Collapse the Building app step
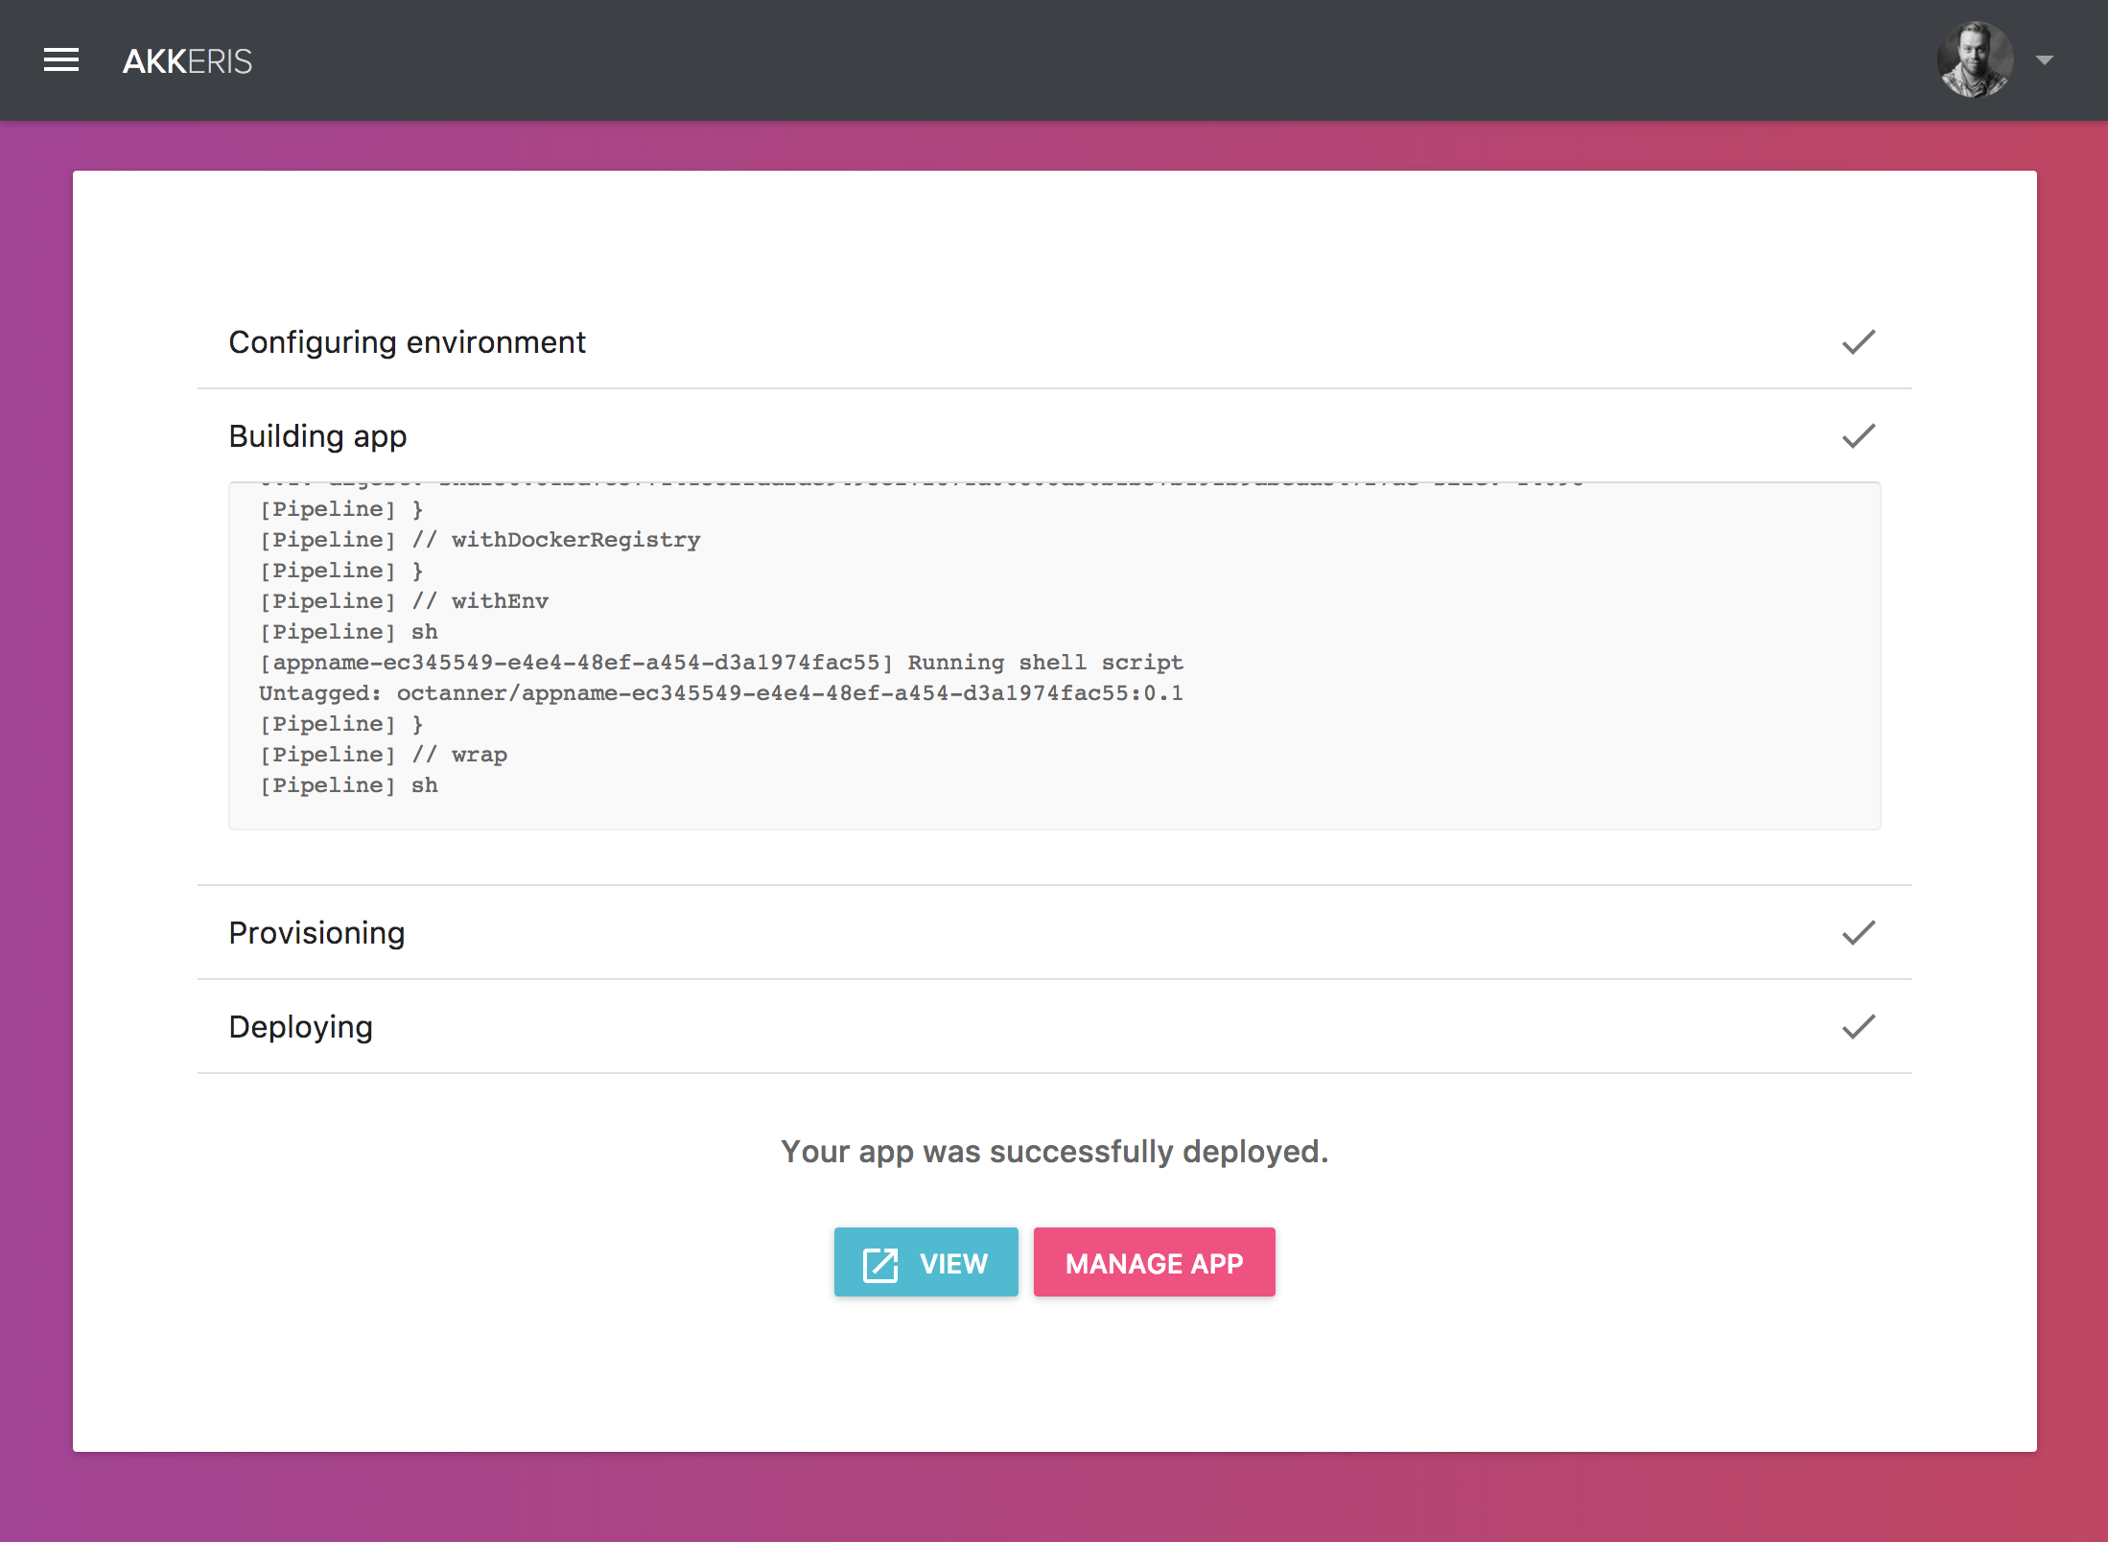This screenshot has height=1542, width=2108. coord(1054,436)
